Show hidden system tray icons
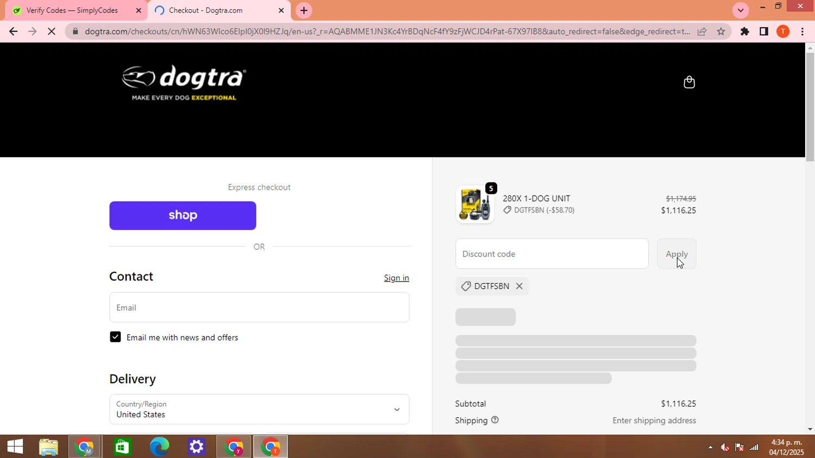815x458 pixels. tap(710, 447)
